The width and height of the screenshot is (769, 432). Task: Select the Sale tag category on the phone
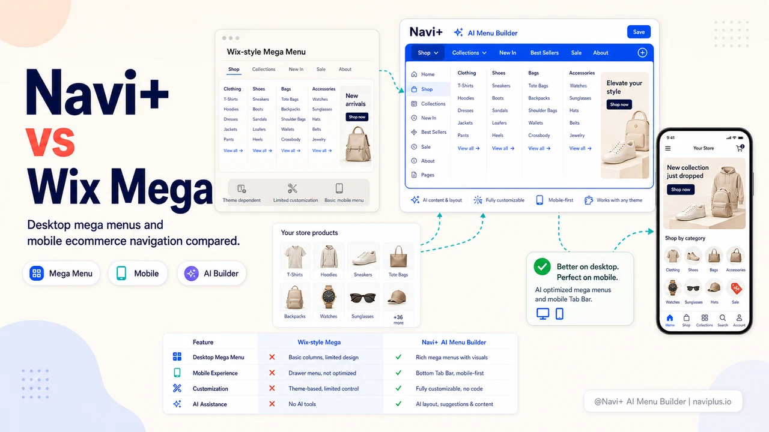tap(735, 289)
